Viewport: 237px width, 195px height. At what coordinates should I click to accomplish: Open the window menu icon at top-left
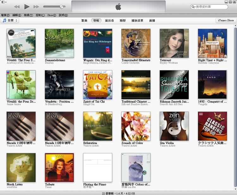point(4,2)
